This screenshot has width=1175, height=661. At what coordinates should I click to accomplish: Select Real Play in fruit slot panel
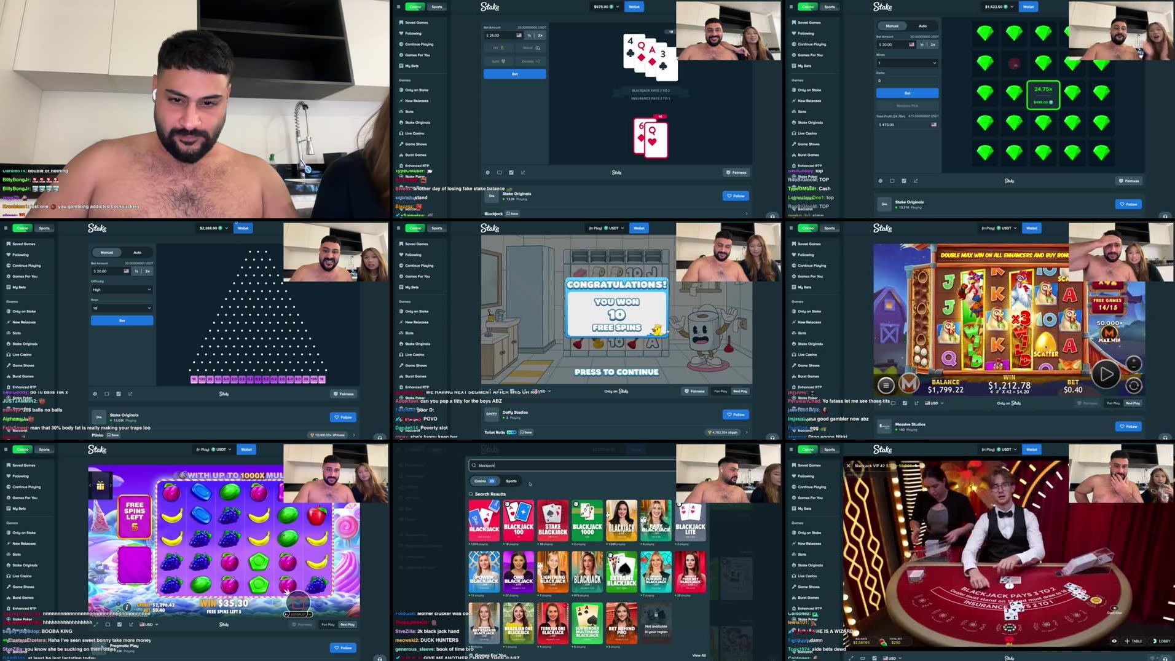[347, 625]
